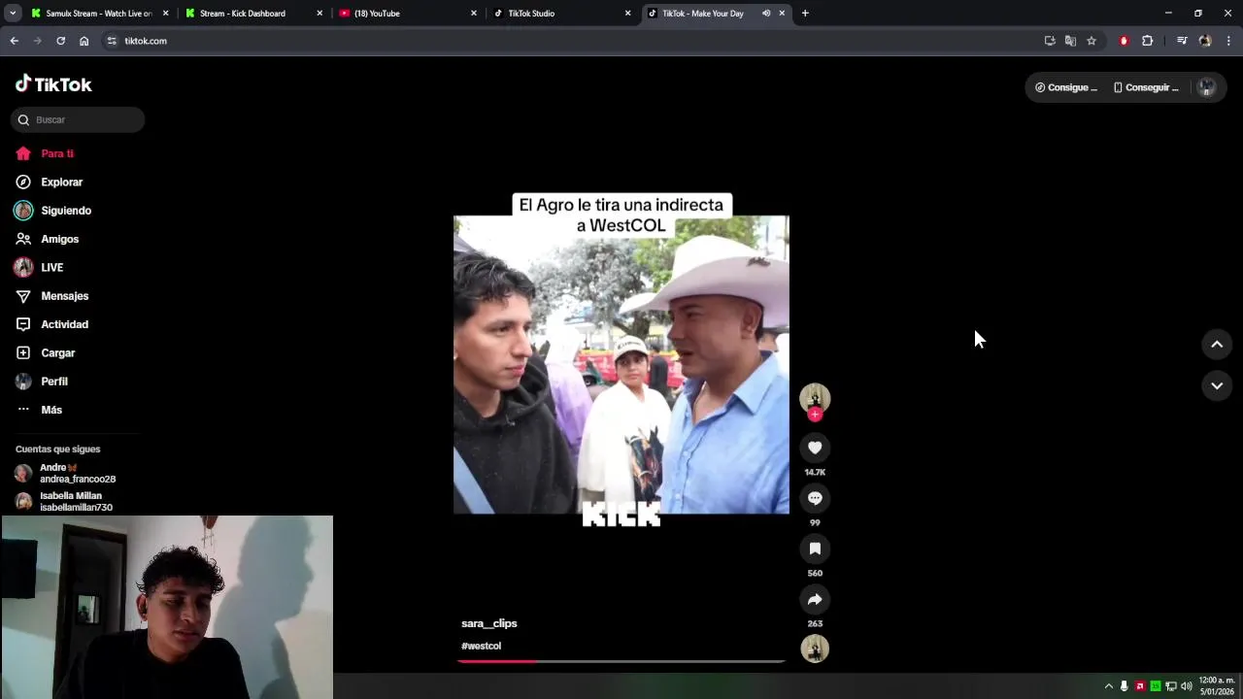Open the tab search dropdown
The width and height of the screenshot is (1243, 699).
13,14
